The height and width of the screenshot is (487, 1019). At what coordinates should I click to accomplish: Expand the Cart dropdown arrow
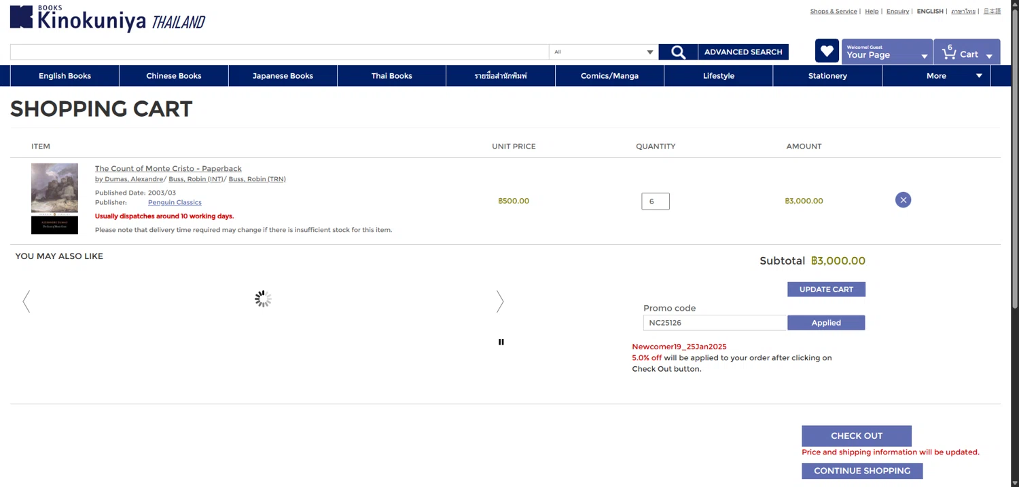tap(989, 56)
